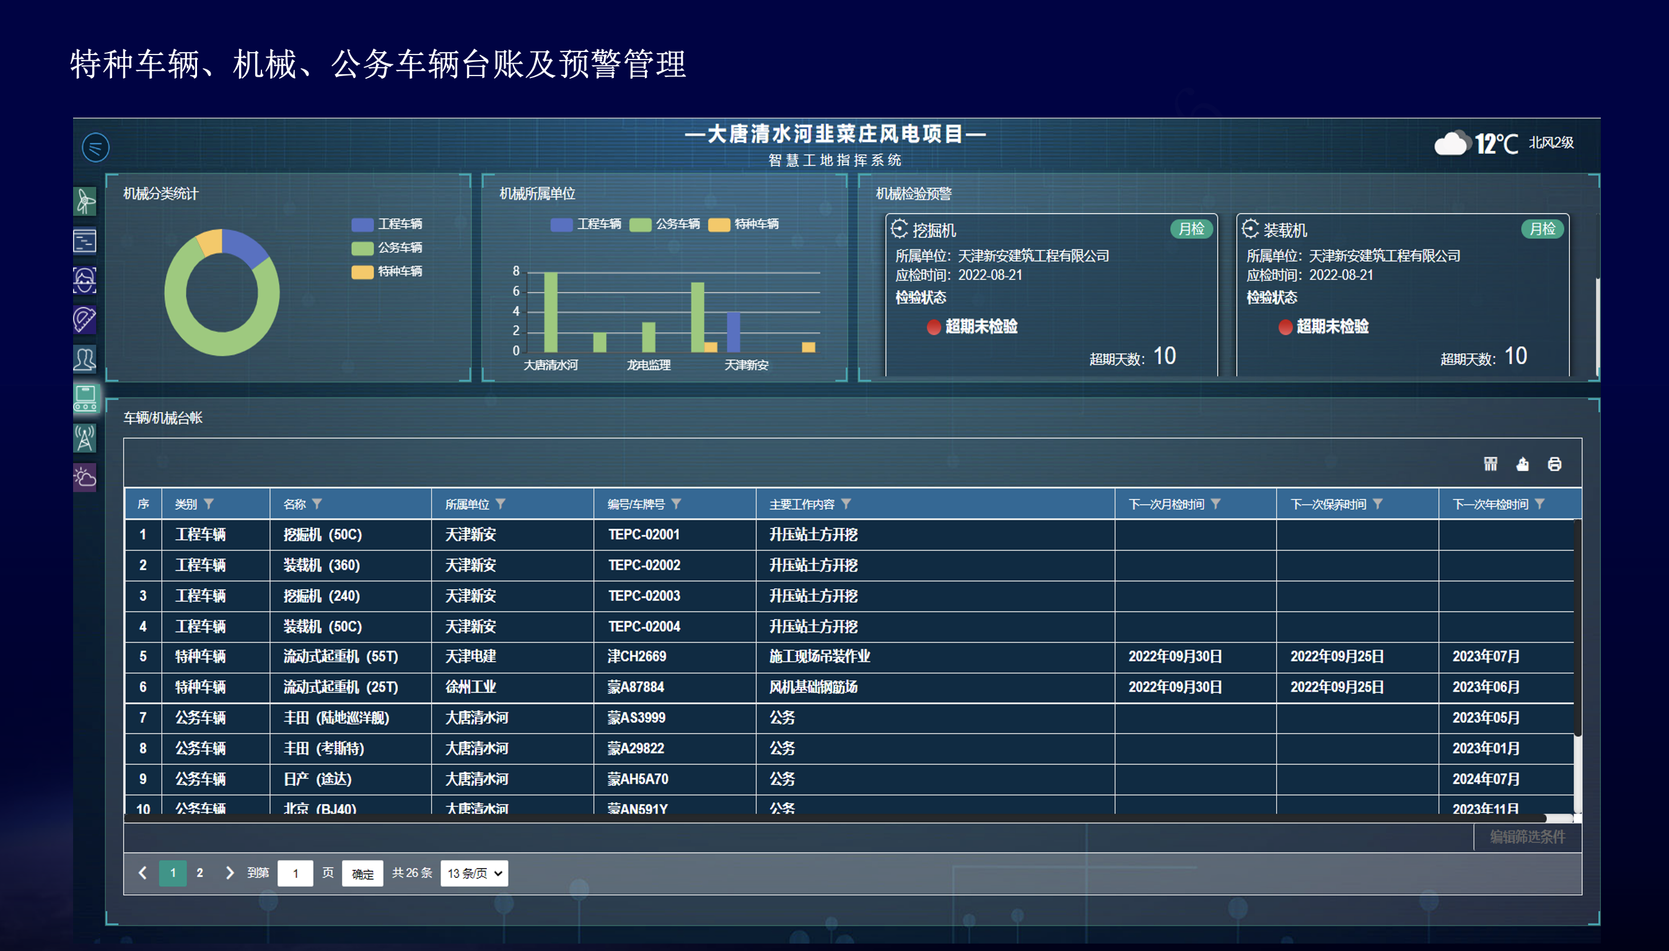Click the export table icon

coord(1523,464)
